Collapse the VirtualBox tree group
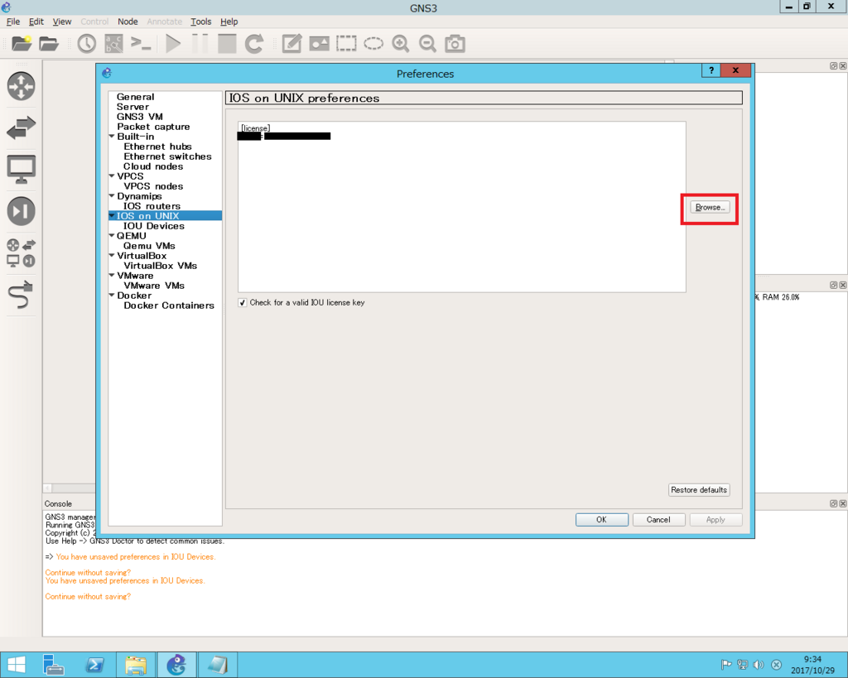 [112, 256]
